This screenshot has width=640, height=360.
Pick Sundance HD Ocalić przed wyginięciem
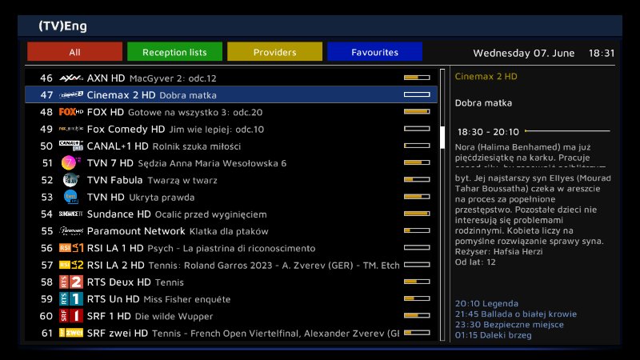click(231, 214)
